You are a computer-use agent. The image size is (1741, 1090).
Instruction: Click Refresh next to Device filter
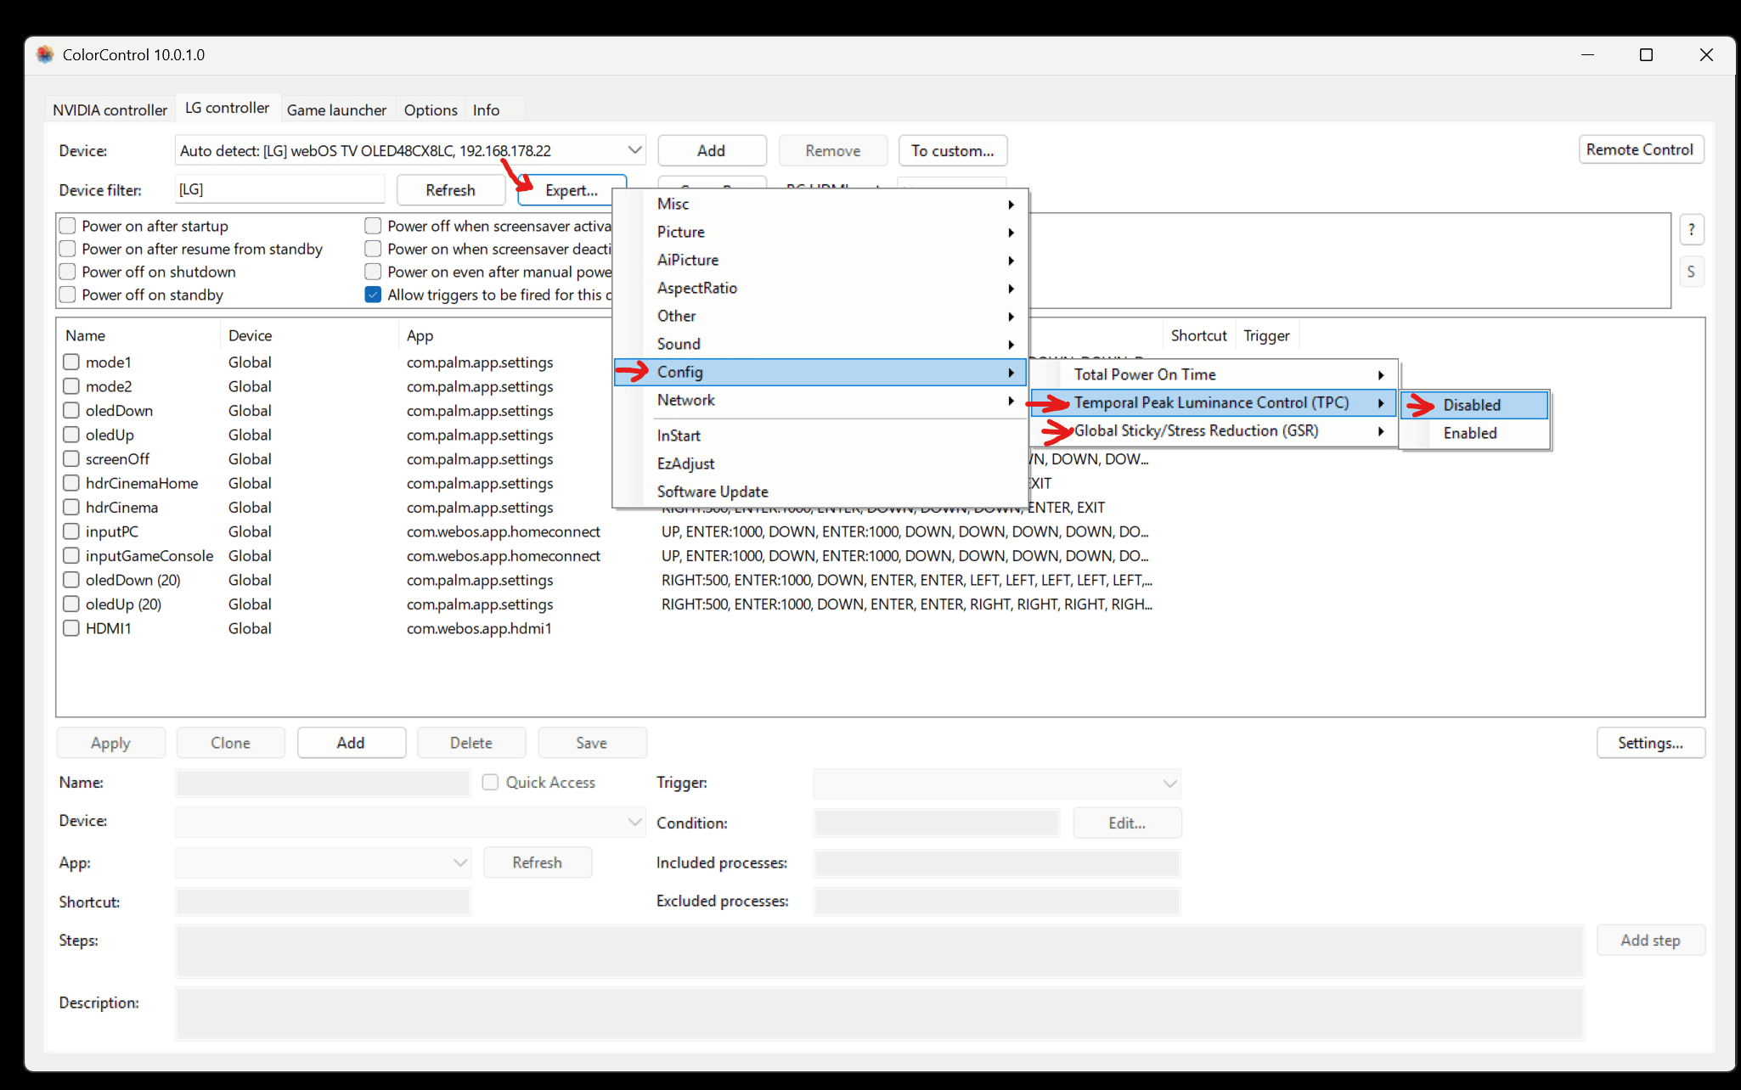pyautogui.click(x=450, y=190)
